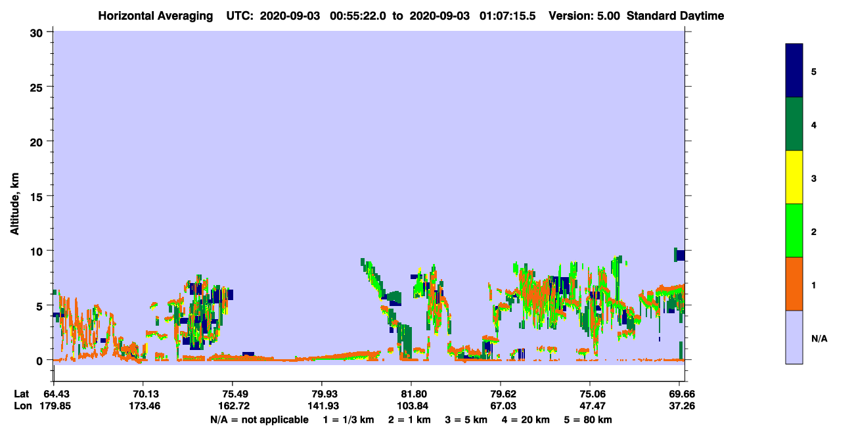The image size is (854, 438).
Task: Click the color bar label 2
Action: tap(814, 232)
